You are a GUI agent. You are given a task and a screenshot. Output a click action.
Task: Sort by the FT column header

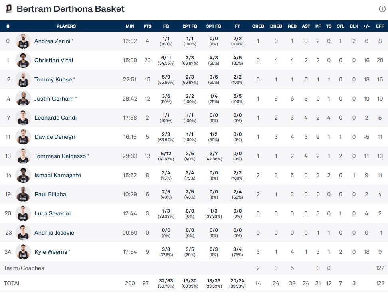coord(237,26)
